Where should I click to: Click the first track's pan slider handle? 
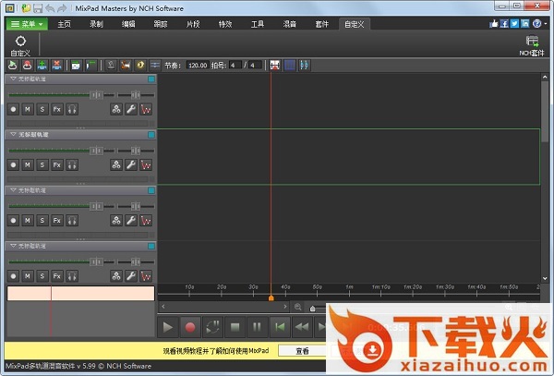pos(136,95)
